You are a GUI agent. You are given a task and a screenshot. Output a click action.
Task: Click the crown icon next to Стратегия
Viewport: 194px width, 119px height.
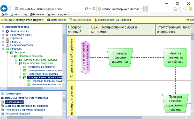pyautogui.click(x=8, y=38)
